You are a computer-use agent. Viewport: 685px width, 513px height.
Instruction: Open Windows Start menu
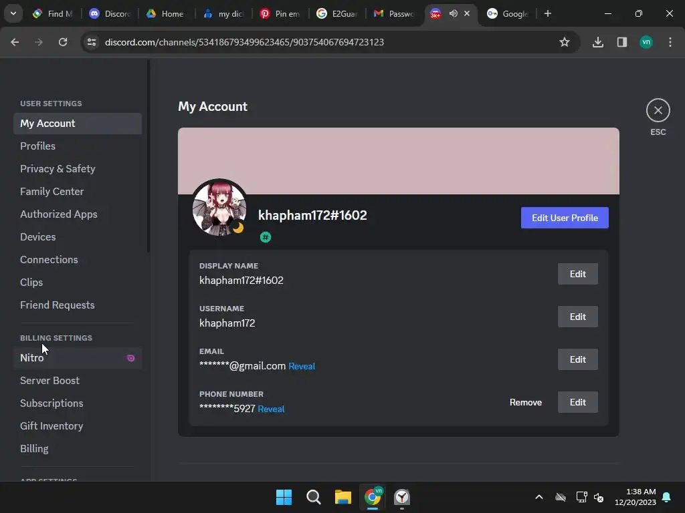pos(284,497)
